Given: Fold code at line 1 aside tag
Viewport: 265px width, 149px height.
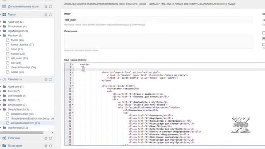Looking at the screenshot, I should tap(73, 65).
